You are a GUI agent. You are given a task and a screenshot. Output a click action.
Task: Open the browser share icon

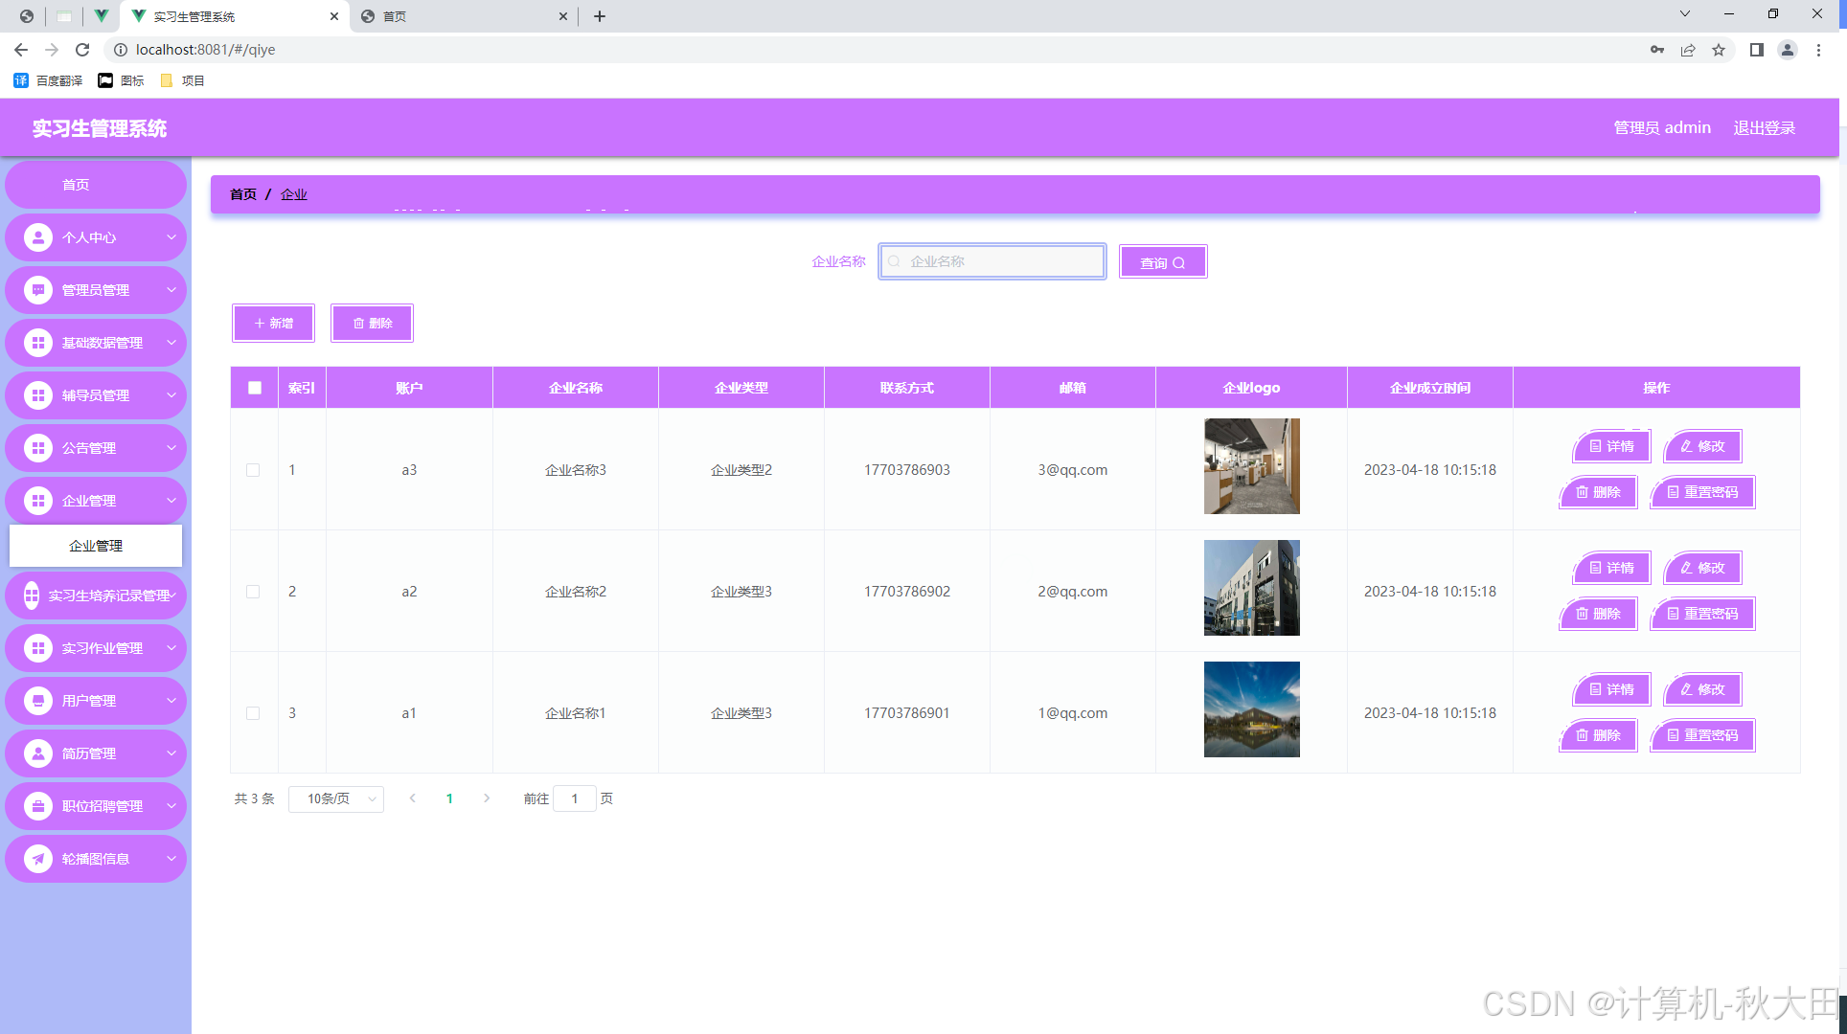1688,50
